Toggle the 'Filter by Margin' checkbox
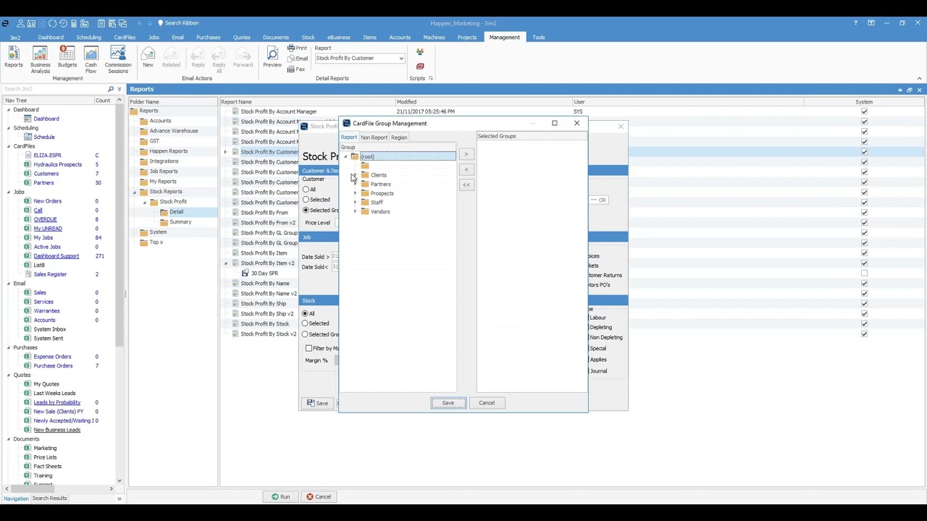Viewport: 927px width, 521px height. click(x=309, y=348)
